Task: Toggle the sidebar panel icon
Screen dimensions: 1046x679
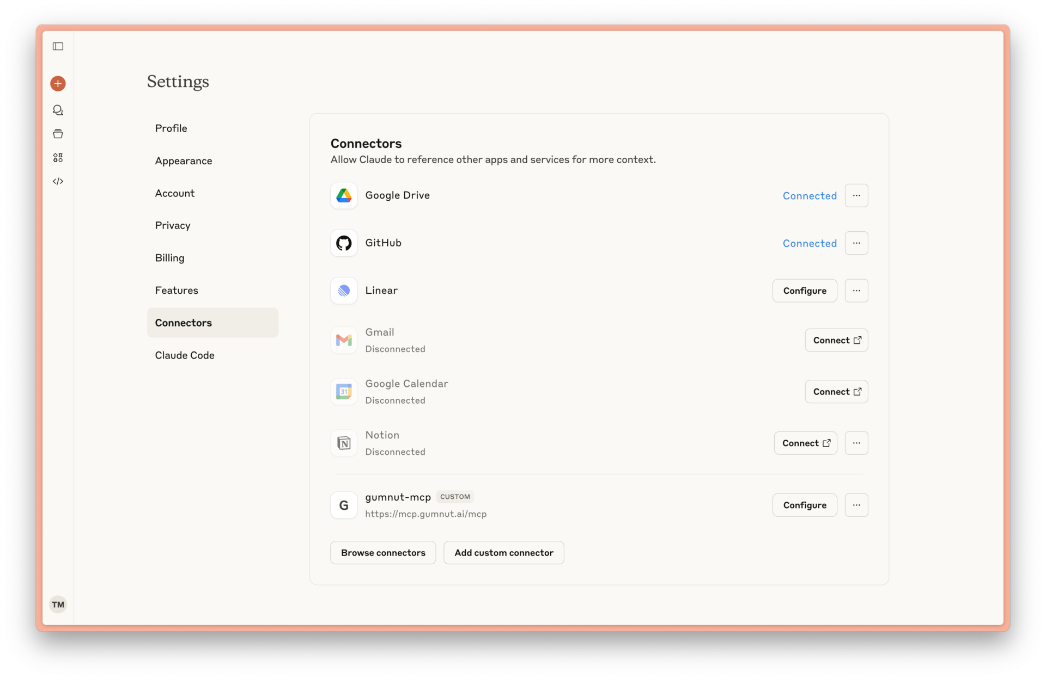Action: tap(58, 46)
